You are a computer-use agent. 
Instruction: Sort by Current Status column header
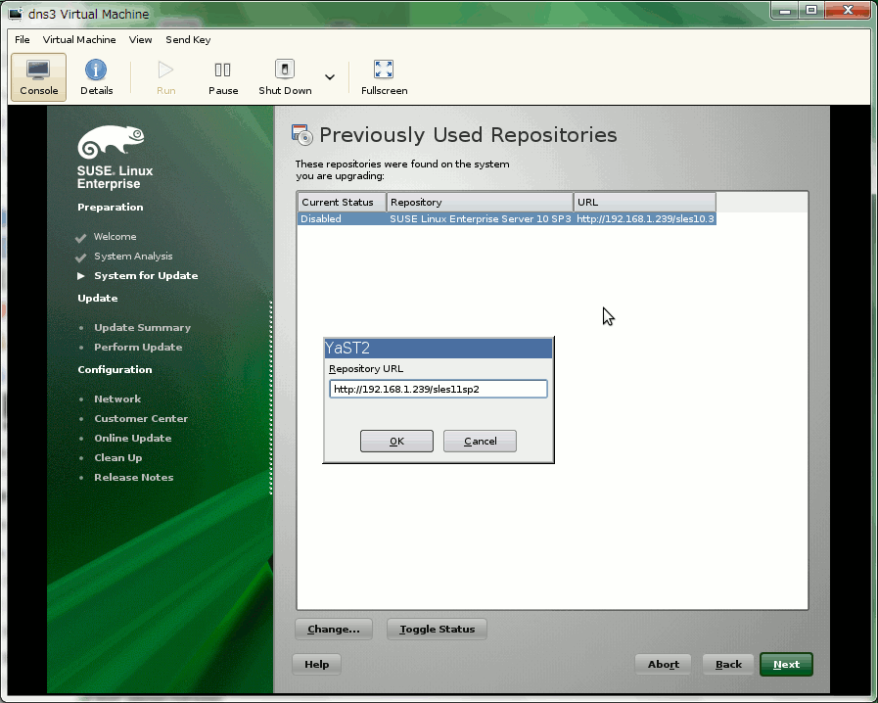[x=342, y=203]
